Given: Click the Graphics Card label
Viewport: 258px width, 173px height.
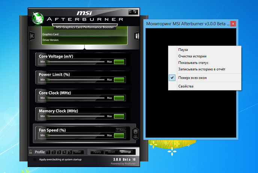Looking at the screenshot, I should (x=50, y=34).
